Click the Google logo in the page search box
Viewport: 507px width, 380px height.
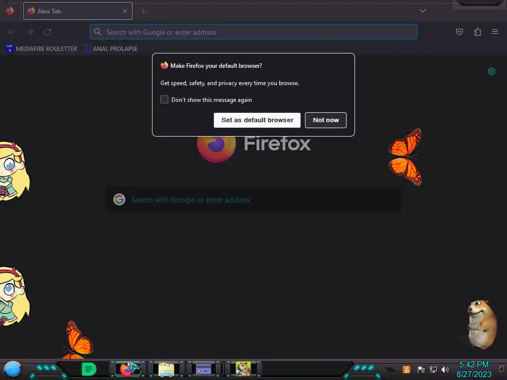(119, 199)
